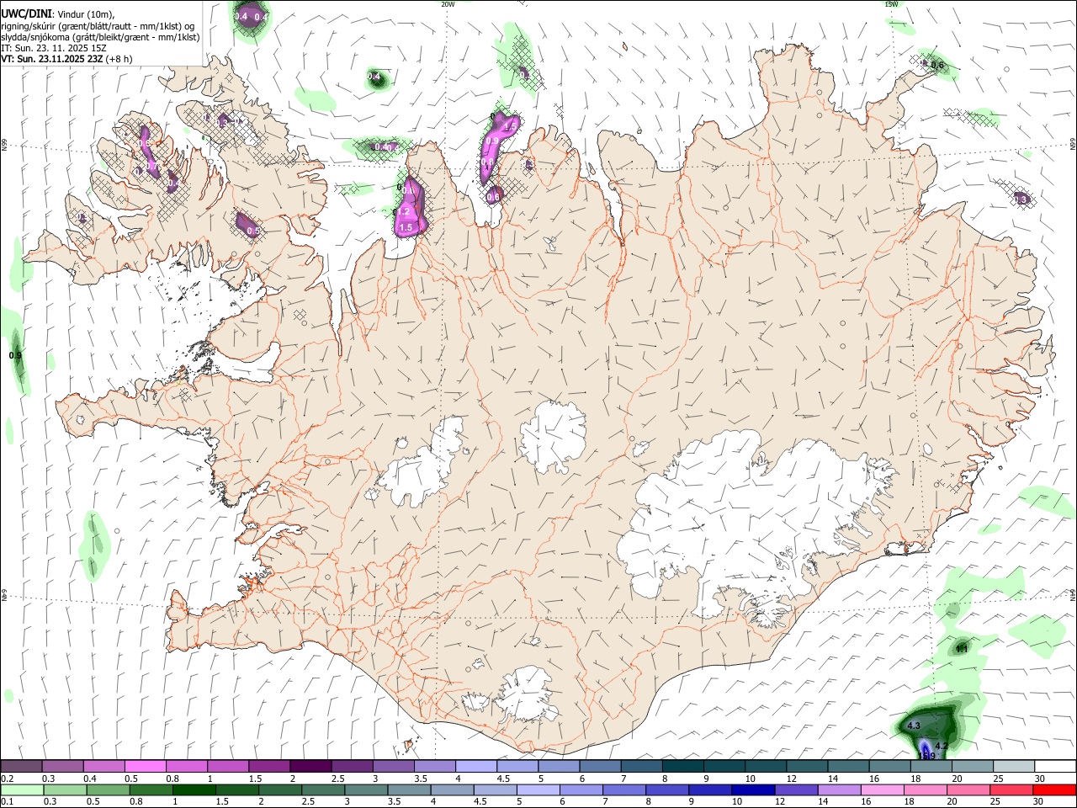1077x808 pixels.
Task: Click the upper-scale swatch between 0.2 and 0.3
Action: tap(21, 767)
